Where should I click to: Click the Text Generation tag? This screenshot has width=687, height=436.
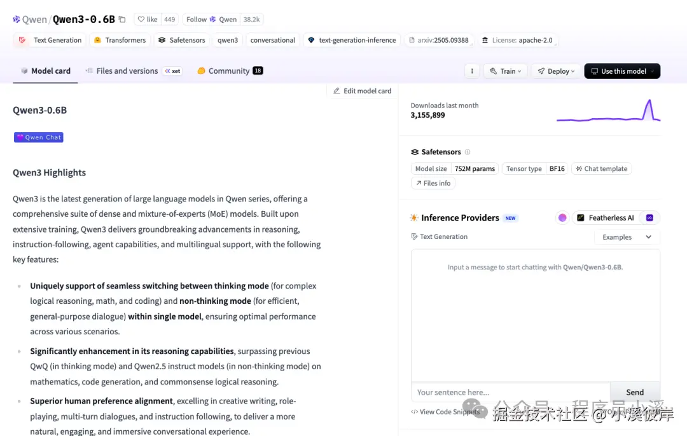50,40
